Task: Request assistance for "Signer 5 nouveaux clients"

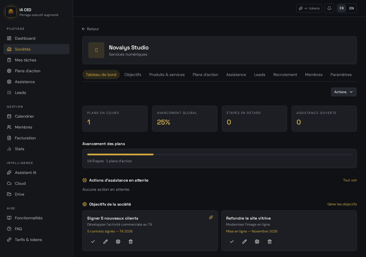Action: (118, 242)
